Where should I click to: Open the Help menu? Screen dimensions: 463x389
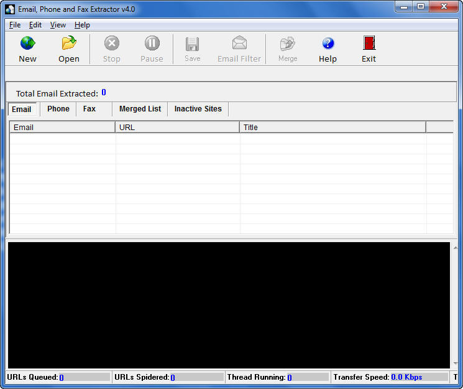tap(82, 25)
